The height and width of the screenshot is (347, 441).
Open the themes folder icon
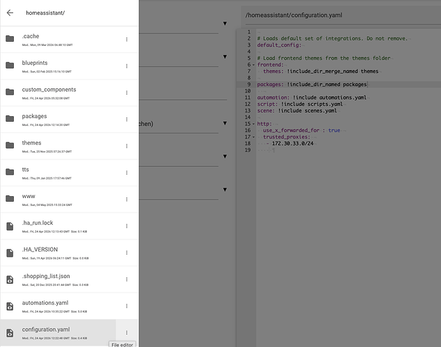click(10, 145)
